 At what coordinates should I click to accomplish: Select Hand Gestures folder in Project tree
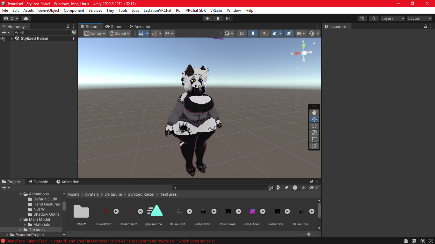click(47, 204)
